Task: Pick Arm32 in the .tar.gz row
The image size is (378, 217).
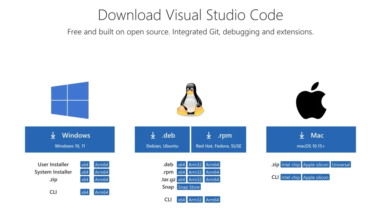Action: click(195, 179)
